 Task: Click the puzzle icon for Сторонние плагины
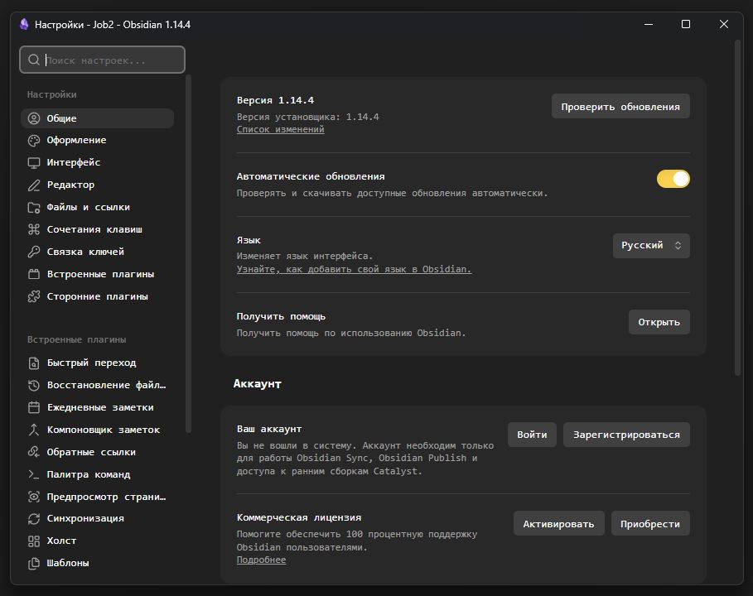(x=34, y=296)
